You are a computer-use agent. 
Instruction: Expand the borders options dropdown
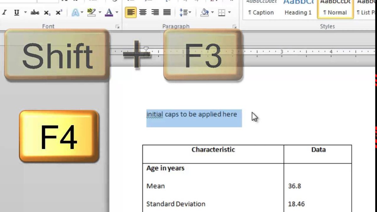click(229, 13)
